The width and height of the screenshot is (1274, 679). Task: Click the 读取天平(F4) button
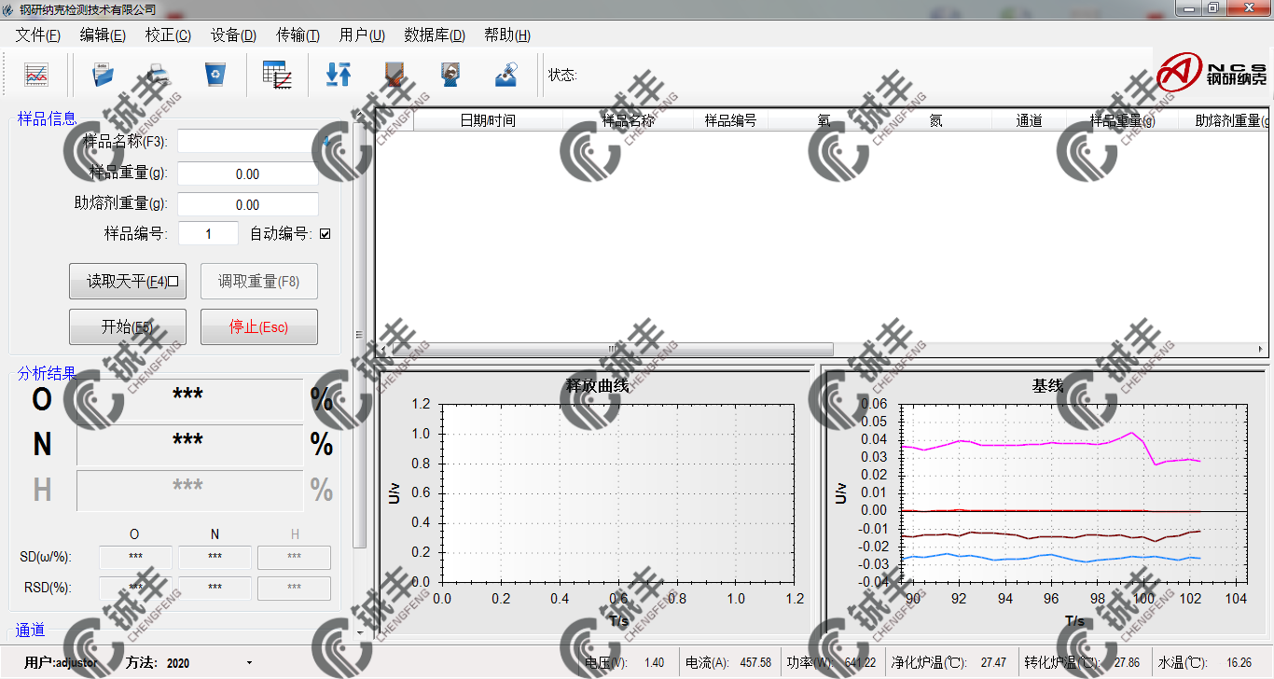pyautogui.click(x=128, y=281)
